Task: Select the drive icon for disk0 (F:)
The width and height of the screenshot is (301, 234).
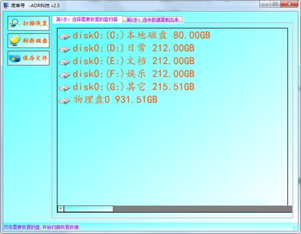Action: [x=65, y=75]
